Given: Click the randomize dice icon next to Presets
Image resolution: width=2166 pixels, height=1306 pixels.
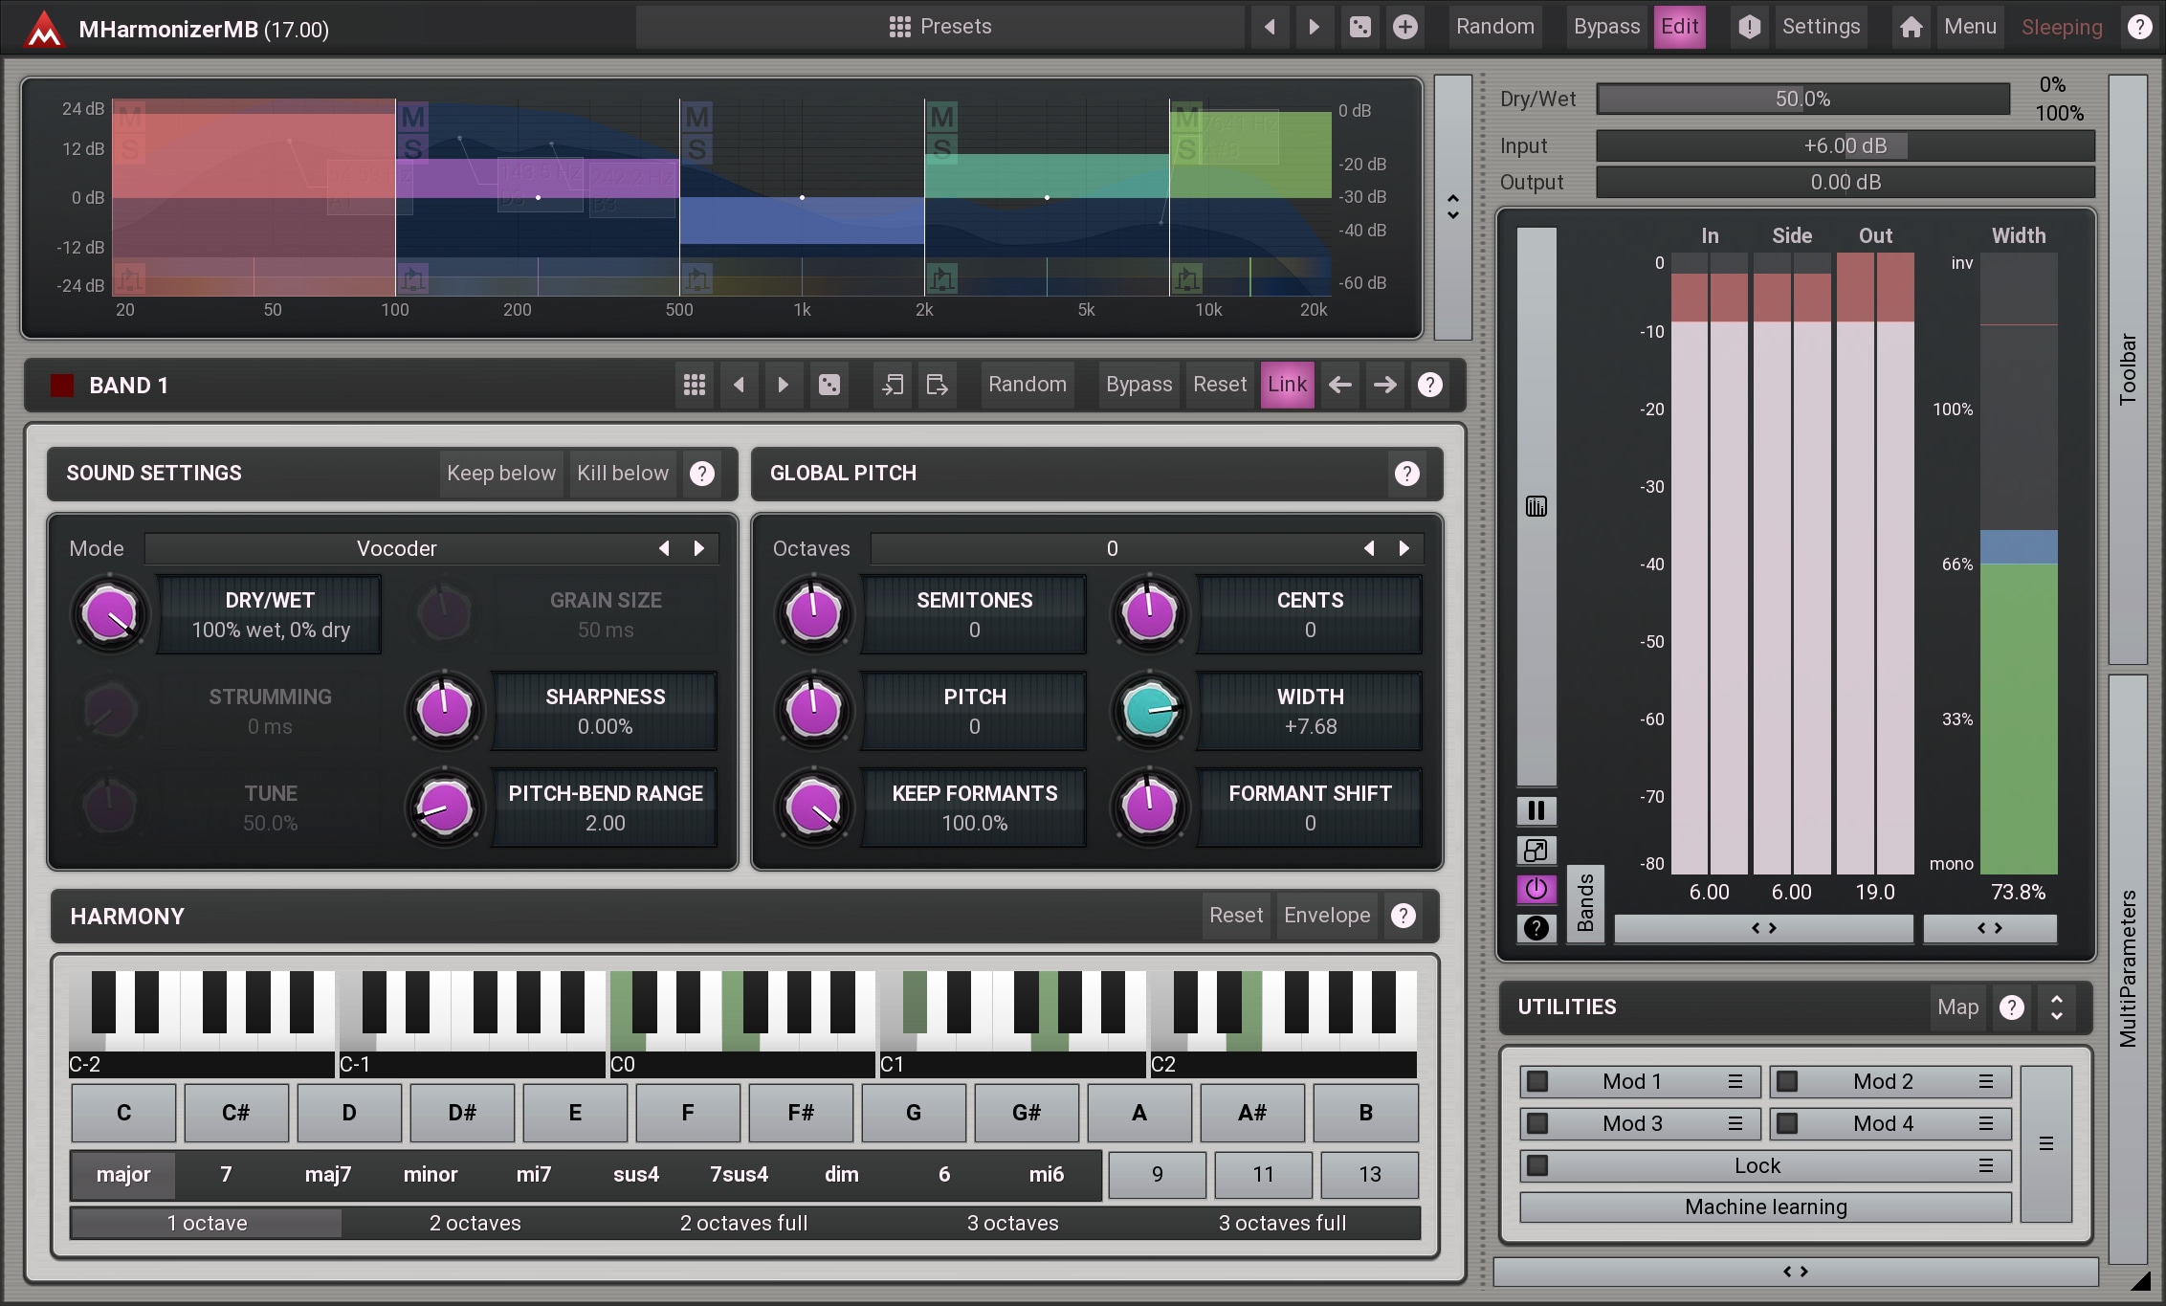Looking at the screenshot, I should pyautogui.click(x=1359, y=27).
